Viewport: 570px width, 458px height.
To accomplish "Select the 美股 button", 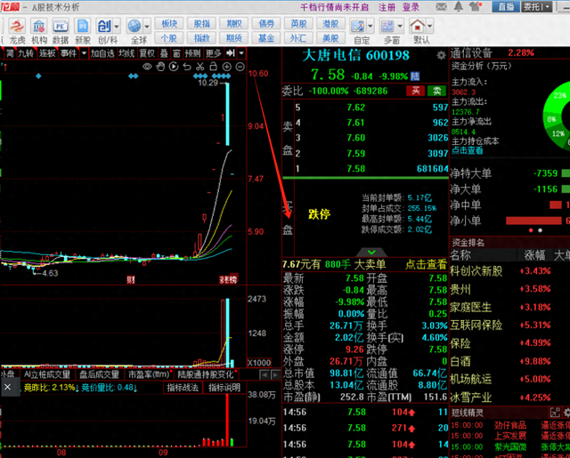I will [330, 37].
